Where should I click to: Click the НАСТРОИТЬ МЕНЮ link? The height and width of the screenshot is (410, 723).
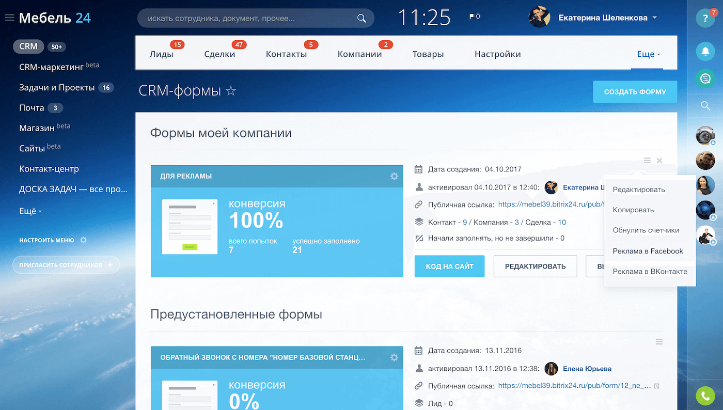(x=46, y=241)
